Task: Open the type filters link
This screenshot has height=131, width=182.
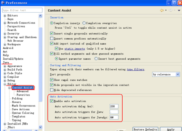Action: point(135,69)
